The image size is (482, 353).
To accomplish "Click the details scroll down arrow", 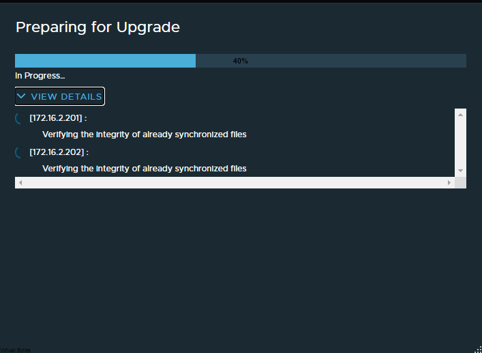I will click(460, 171).
